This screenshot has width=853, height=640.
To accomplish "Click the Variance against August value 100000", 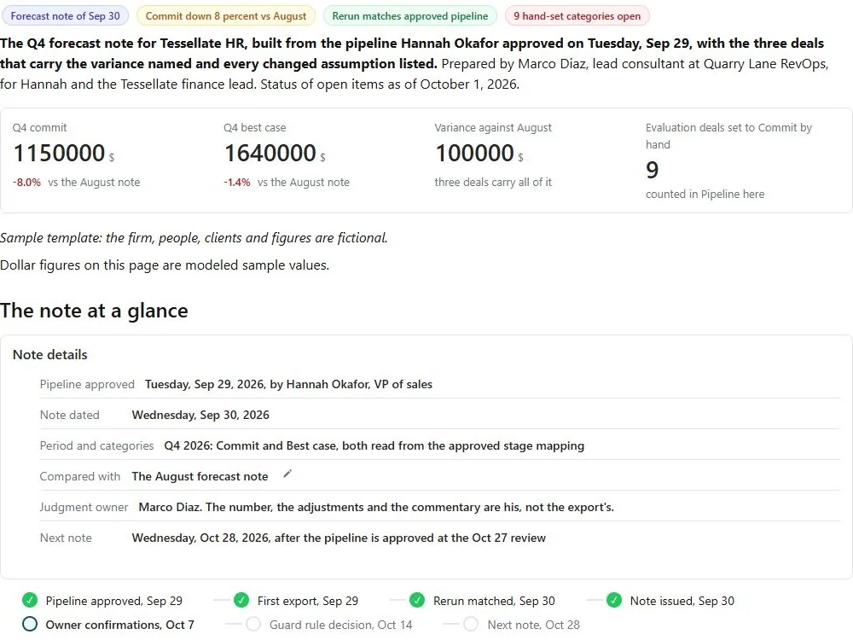I will pyautogui.click(x=475, y=153).
